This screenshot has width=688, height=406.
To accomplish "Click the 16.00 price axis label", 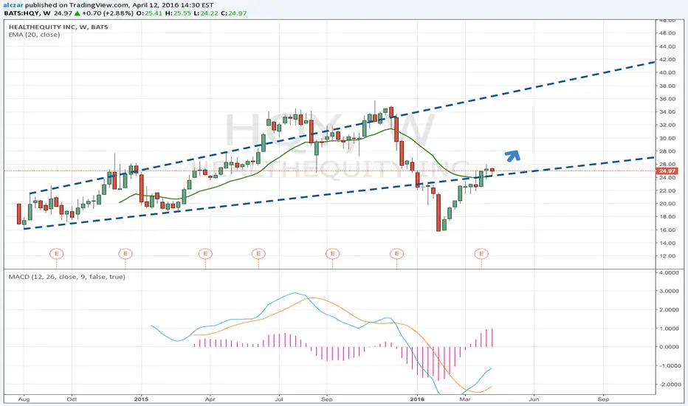I will [667, 230].
